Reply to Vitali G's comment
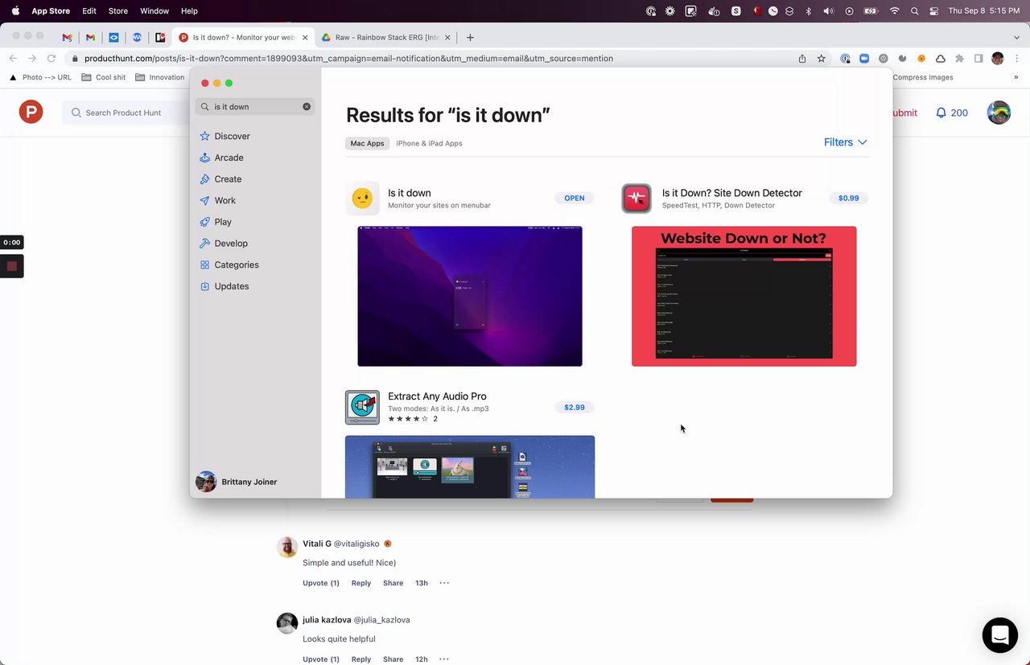The width and height of the screenshot is (1030, 665). (x=361, y=583)
